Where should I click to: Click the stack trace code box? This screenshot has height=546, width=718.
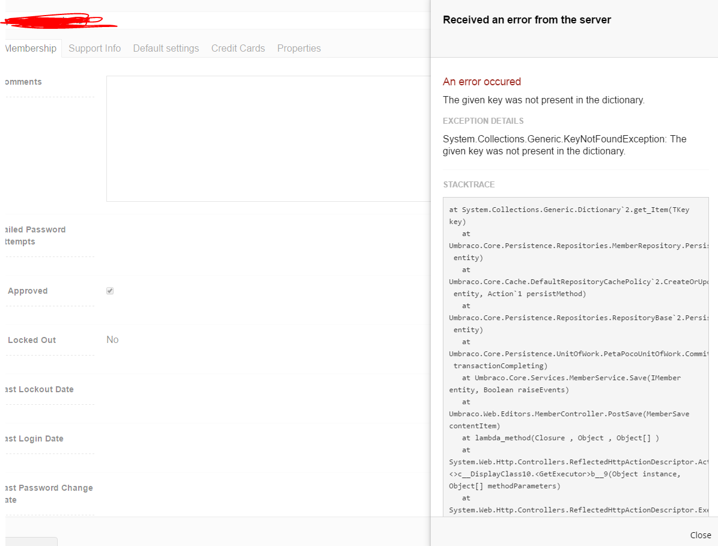click(x=576, y=354)
